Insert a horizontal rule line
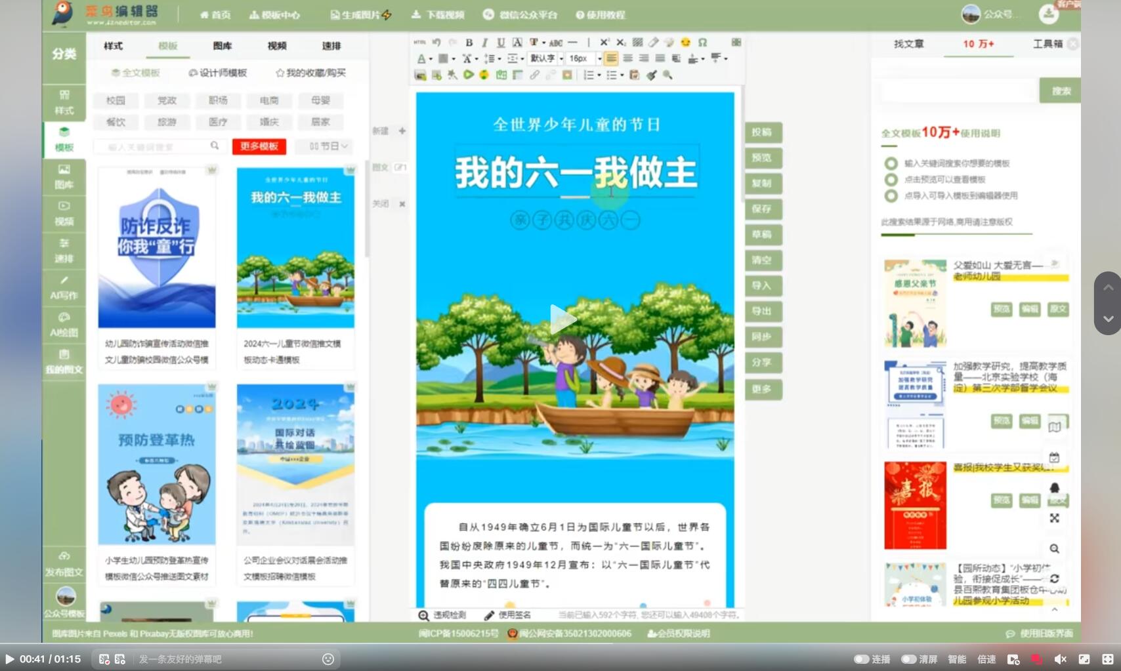 [572, 43]
